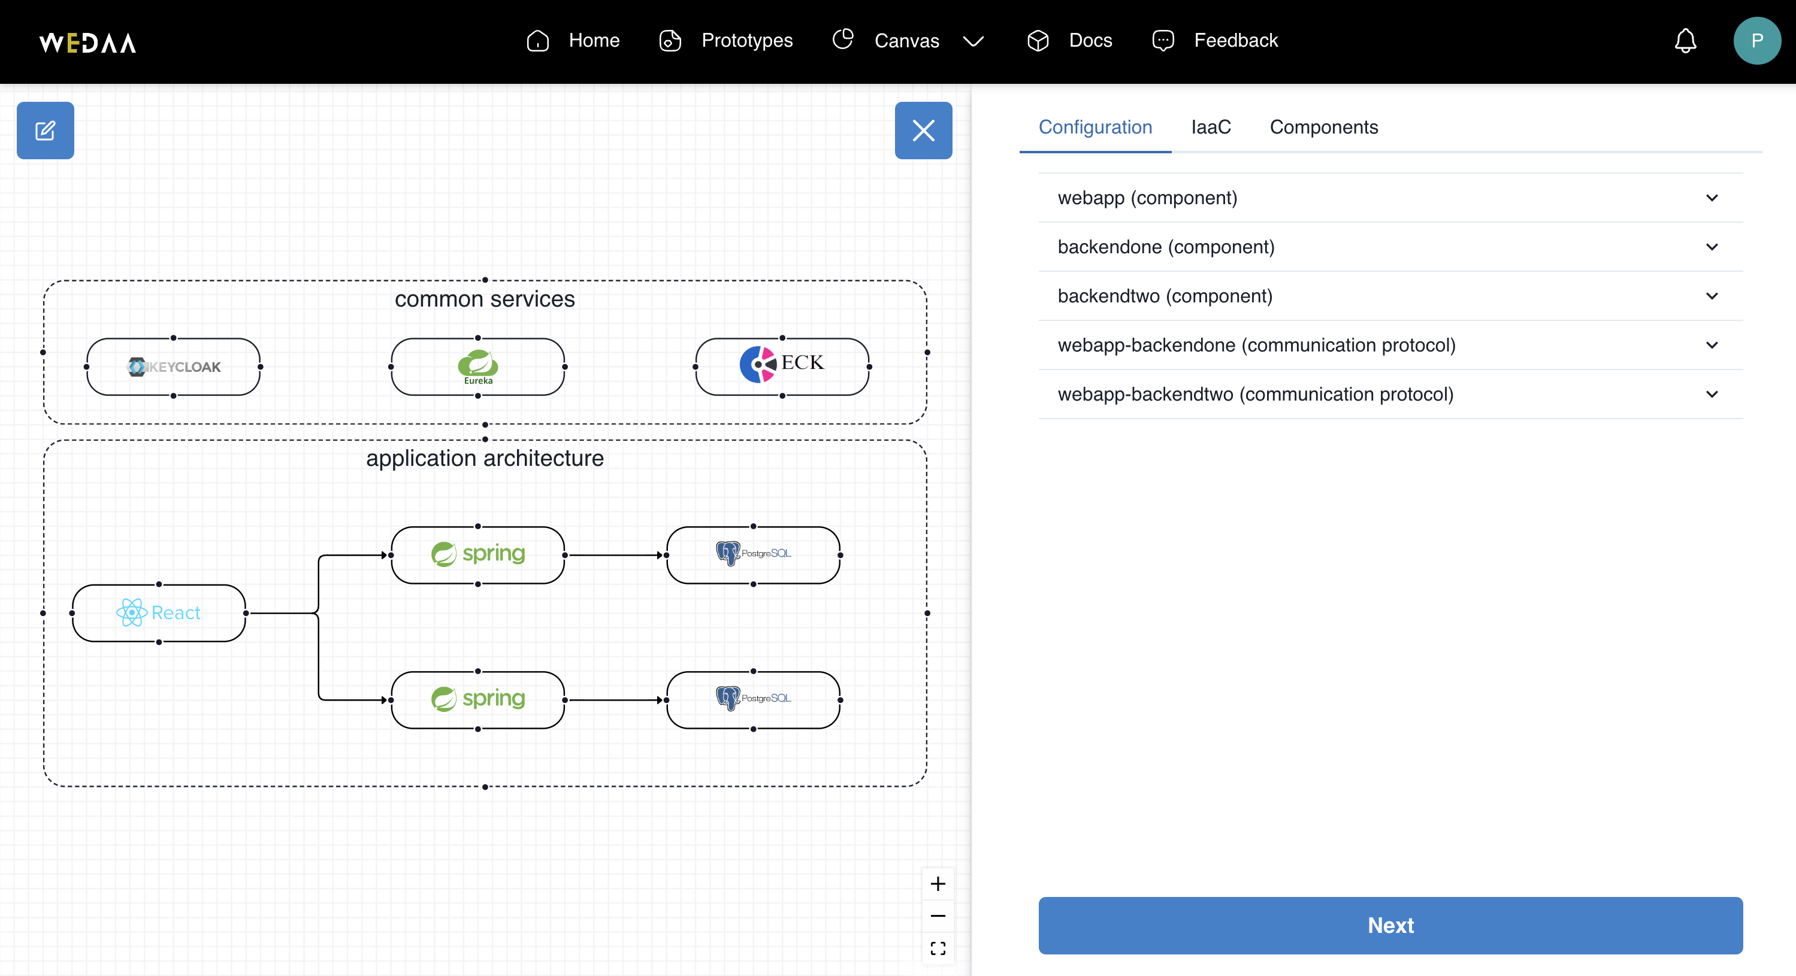
Task: Click the Next button
Action: pos(1390,925)
